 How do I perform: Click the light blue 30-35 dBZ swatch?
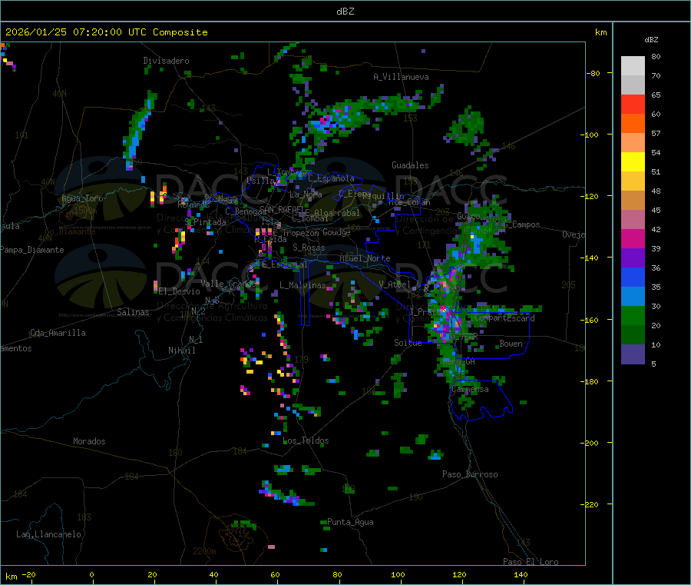633,297
